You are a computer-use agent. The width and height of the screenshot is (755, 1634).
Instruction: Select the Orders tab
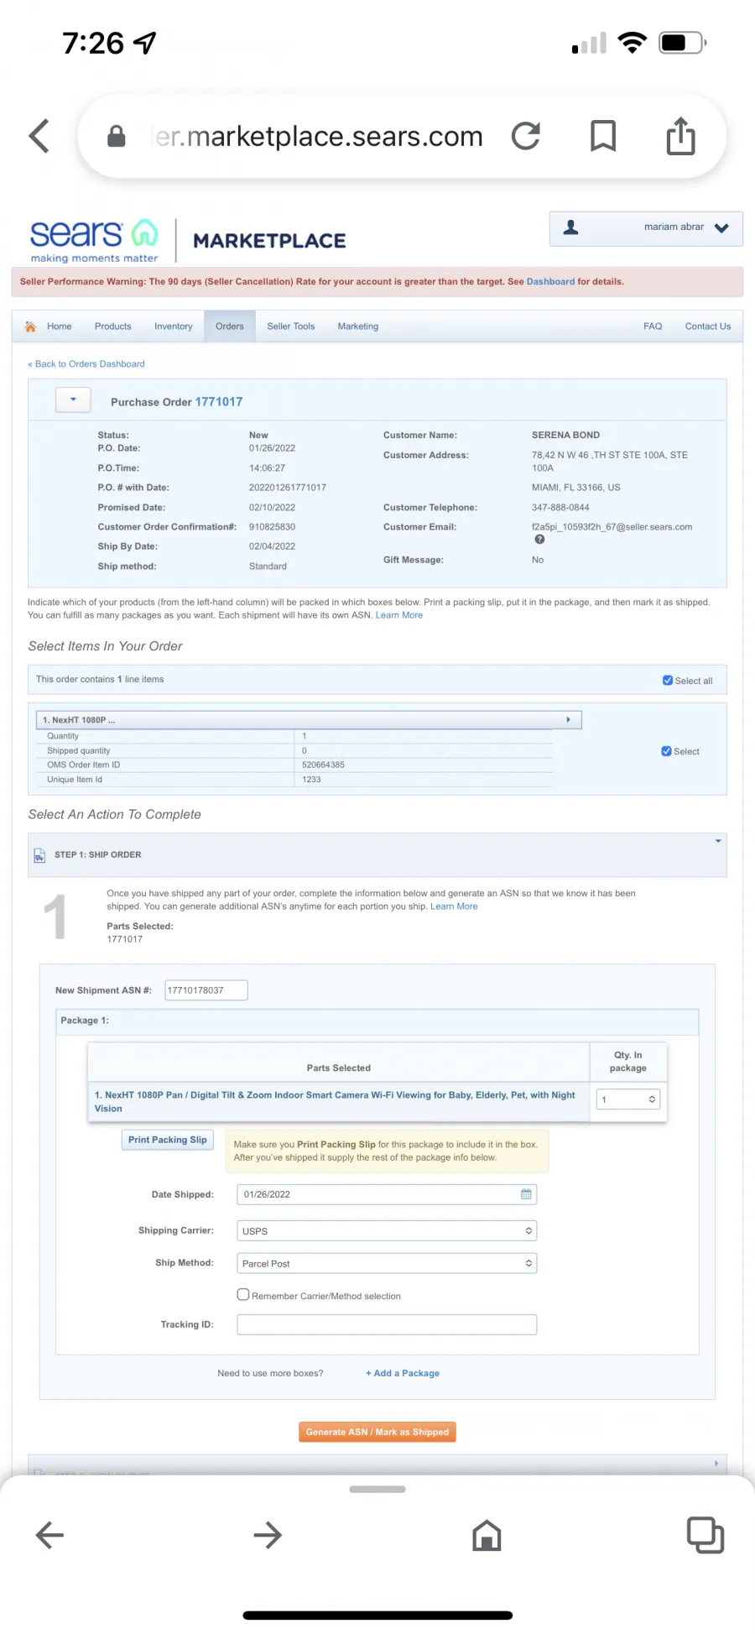tap(229, 326)
